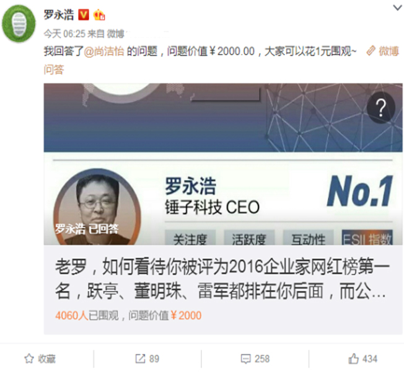
Task: Open comments icon showing 258
Action: coord(245,359)
